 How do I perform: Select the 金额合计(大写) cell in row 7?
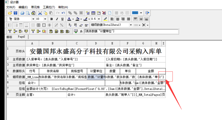96,89
